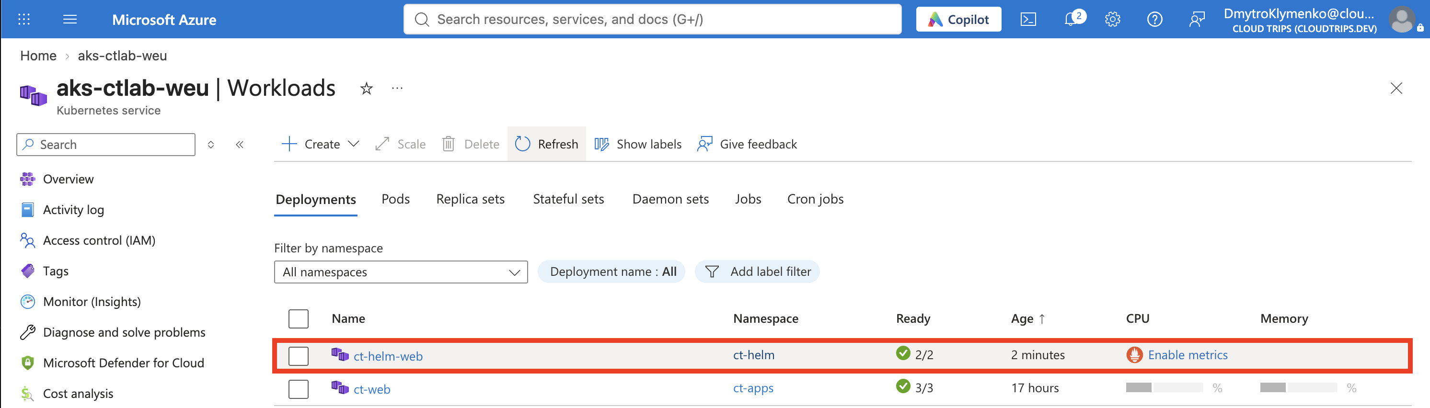Check the ct-helm-web row checkbox
Viewport: 1430px width, 408px height.
coord(298,356)
